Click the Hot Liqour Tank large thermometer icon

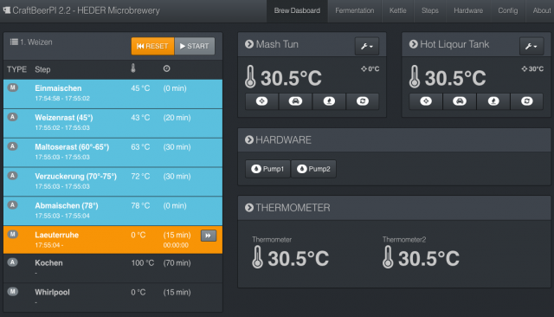[415, 77]
